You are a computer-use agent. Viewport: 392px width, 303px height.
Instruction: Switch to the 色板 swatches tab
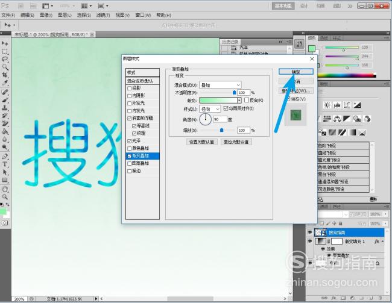coord(324,38)
